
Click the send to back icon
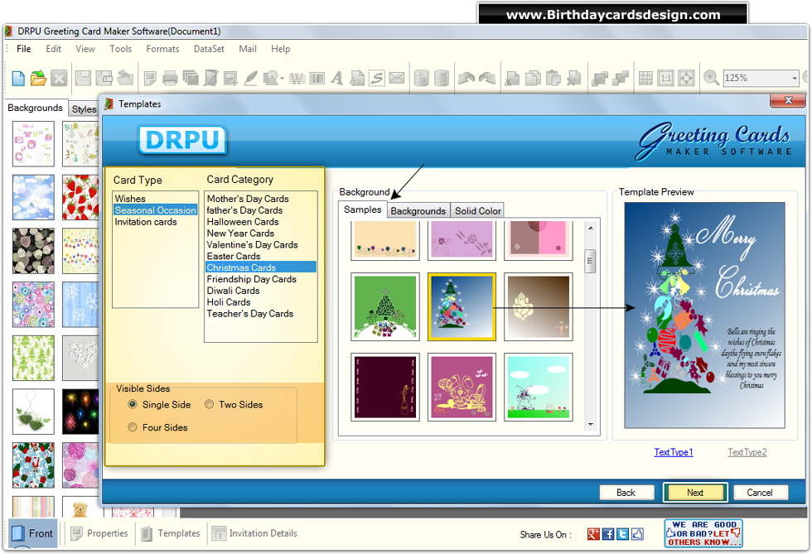click(620, 78)
